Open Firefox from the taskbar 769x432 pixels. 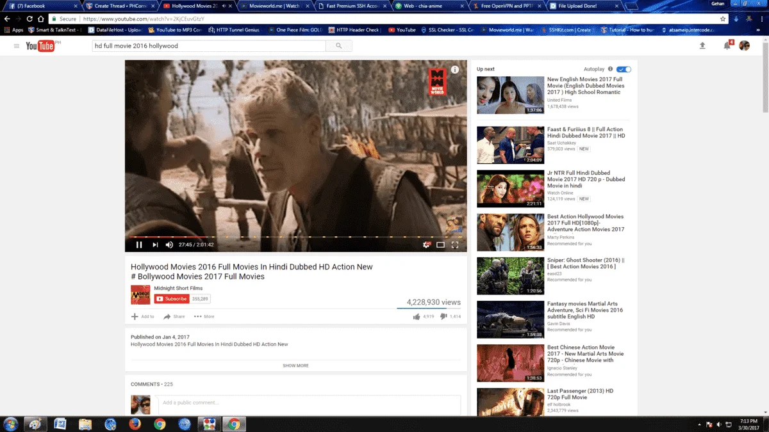pyautogui.click(x=135, y=424)
